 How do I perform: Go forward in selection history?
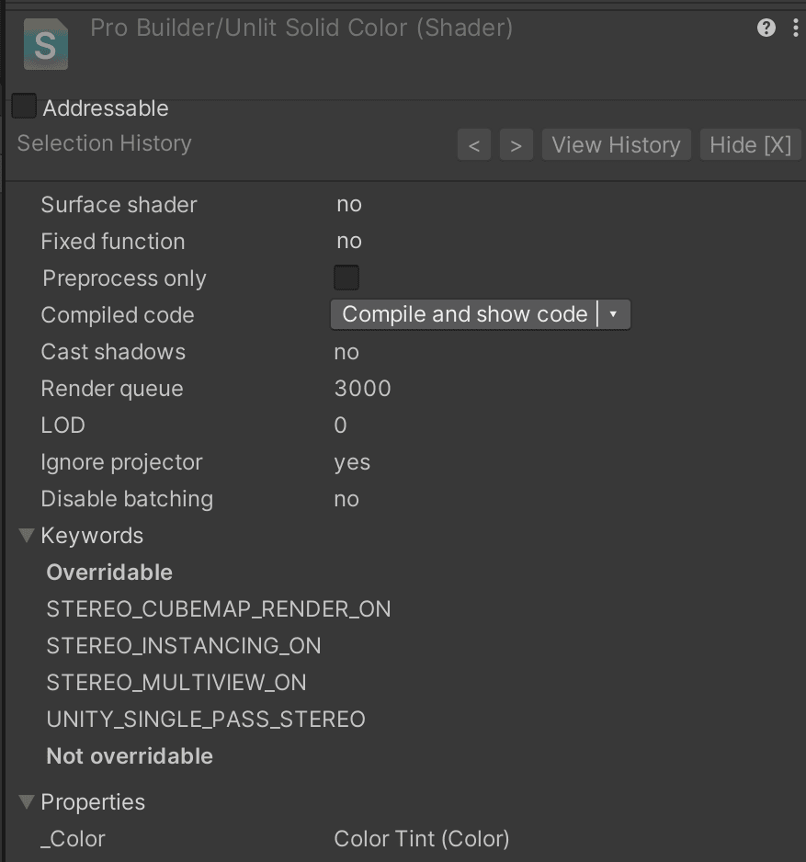(517, 145)
